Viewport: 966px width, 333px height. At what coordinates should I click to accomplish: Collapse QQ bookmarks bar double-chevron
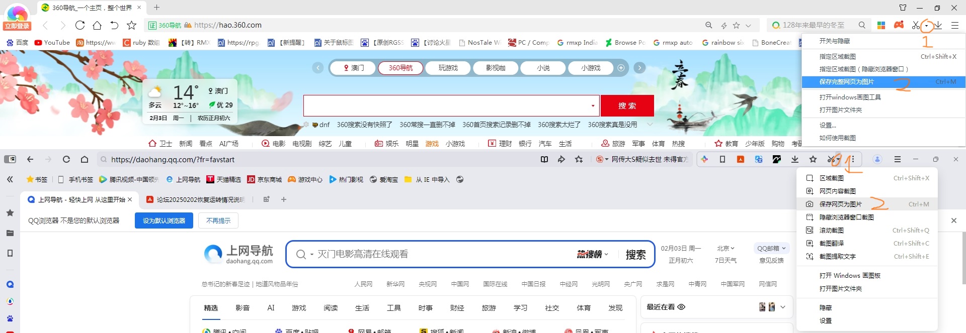(x=10, y=179)
